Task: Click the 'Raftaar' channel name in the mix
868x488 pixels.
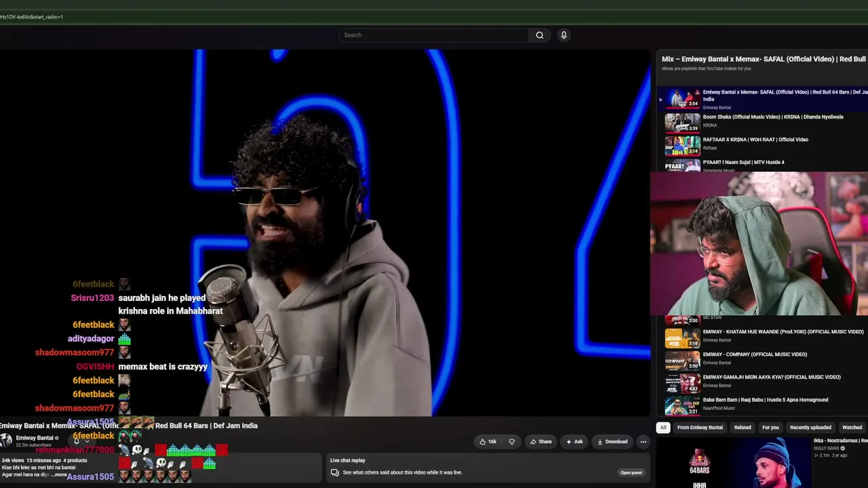Action: 710,148
